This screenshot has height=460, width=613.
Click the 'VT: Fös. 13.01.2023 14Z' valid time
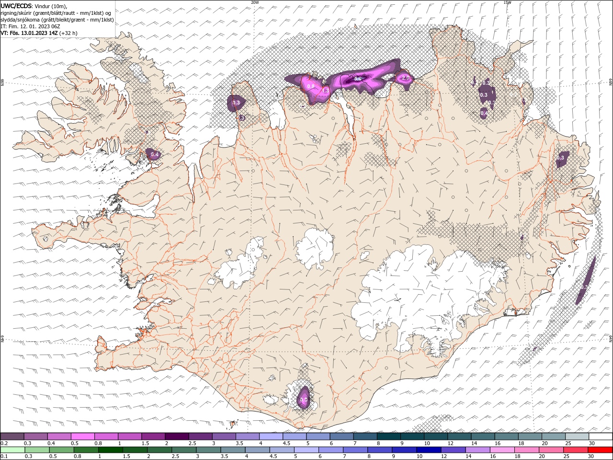click(29, 33)
